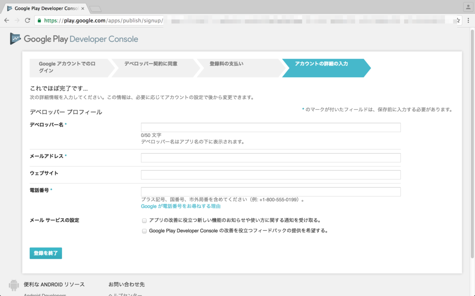
Task: Click into the メールアドレス input field
Action: [270, 158]
